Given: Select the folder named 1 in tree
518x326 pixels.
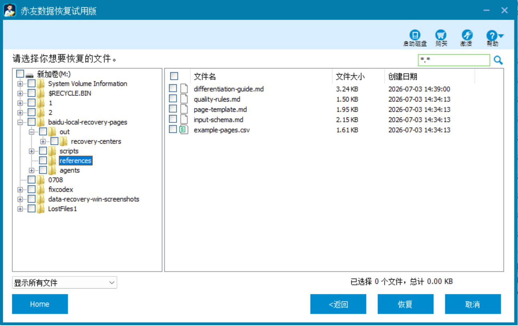Looking at the screenshot, I should tap(50, 103).
